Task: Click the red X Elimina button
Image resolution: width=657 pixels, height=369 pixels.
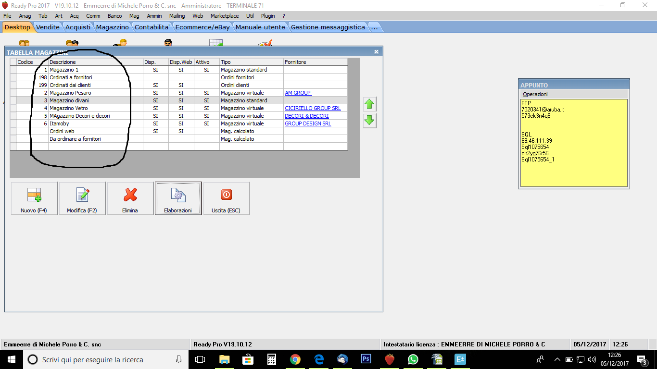Action: click(130, 198)
